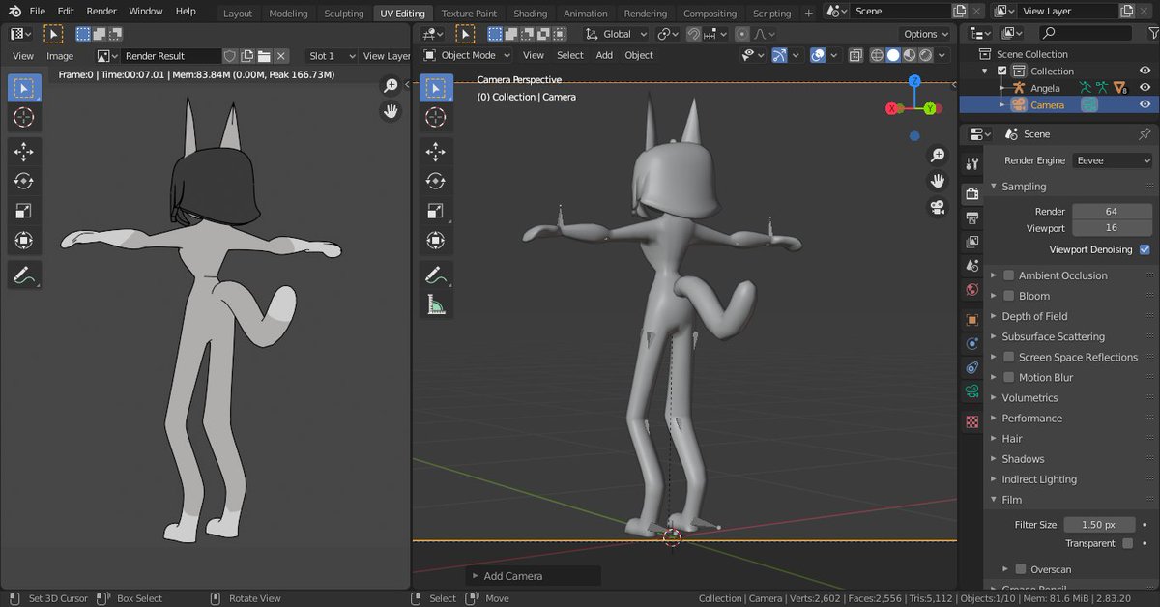The image size is (1160, 607).
Task: Hide the Camera object with eye icon
Action: coord(1145,104)
